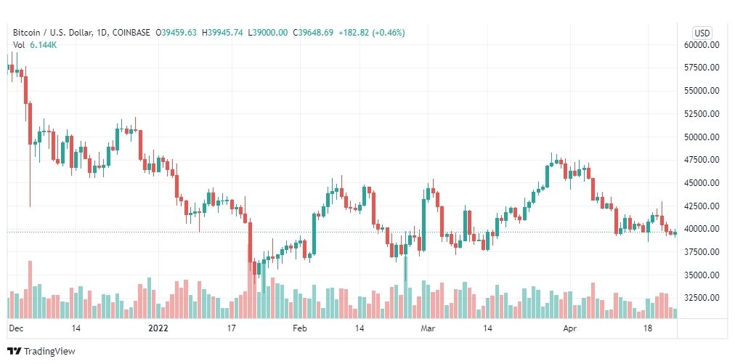
Task: Select the Mar marker on time axis
Action: [x=428, y=328]
